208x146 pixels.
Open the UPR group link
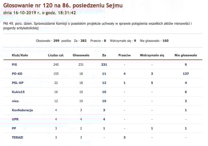[x=15, y=119]
